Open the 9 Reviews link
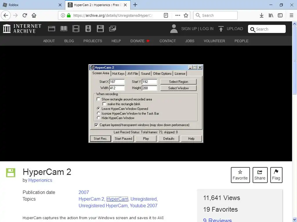This screenshot has width=297, height=222. (x=218, y=220)
